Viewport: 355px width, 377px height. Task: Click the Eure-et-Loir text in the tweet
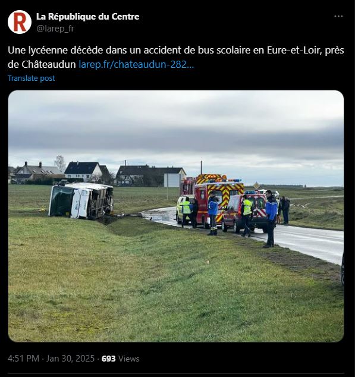294,51
